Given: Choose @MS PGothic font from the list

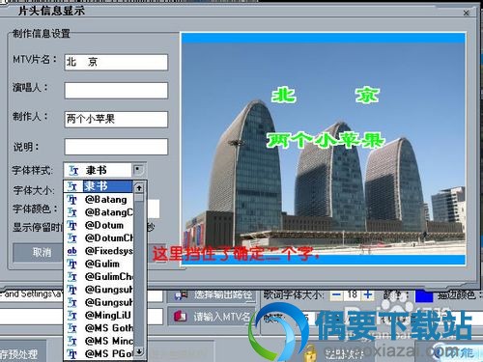Looking at the screenshot, I should click(x=98, y=354).
